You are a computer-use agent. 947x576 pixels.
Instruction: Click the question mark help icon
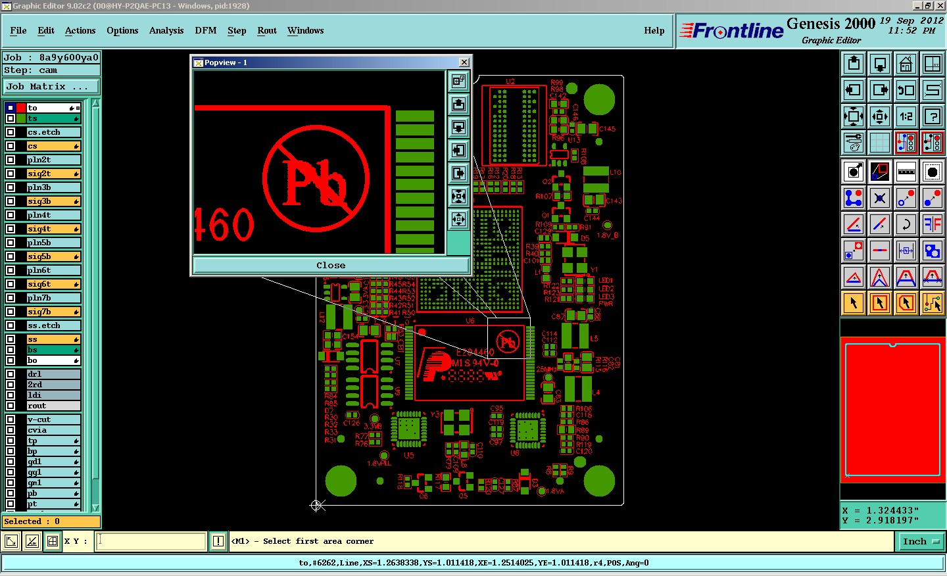tap(933, 116)
